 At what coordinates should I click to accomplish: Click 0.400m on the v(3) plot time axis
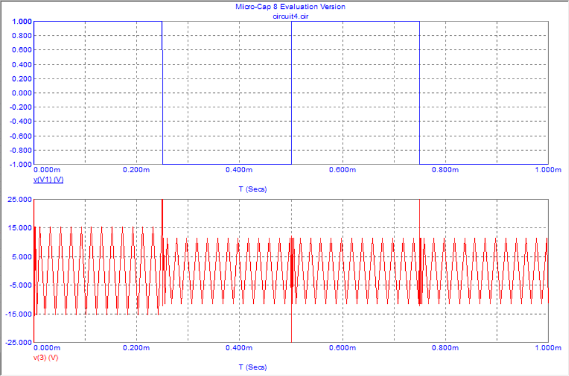tap(239, 347)
